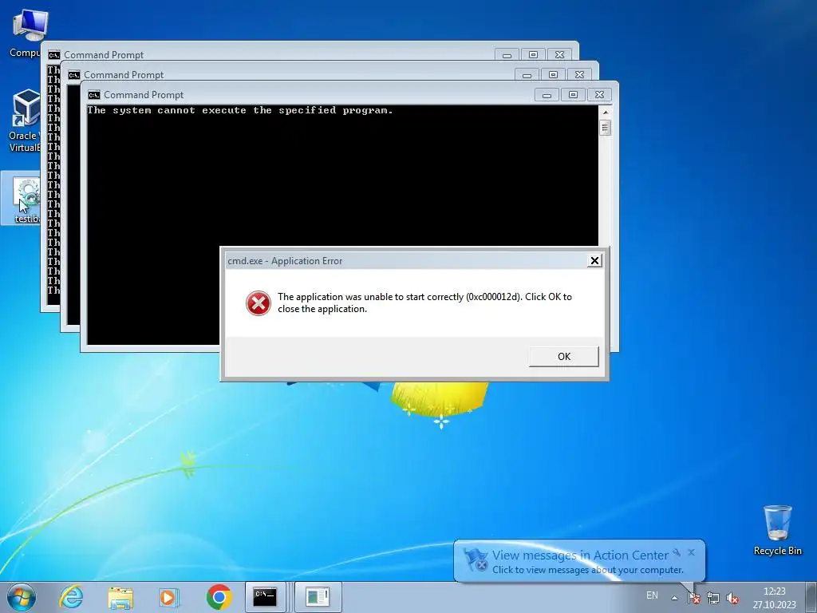Open the EN language indicator
The height and width of the screenshot is (613, 817).
652,595
